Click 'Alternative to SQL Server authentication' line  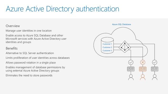(x=30, y=53)
